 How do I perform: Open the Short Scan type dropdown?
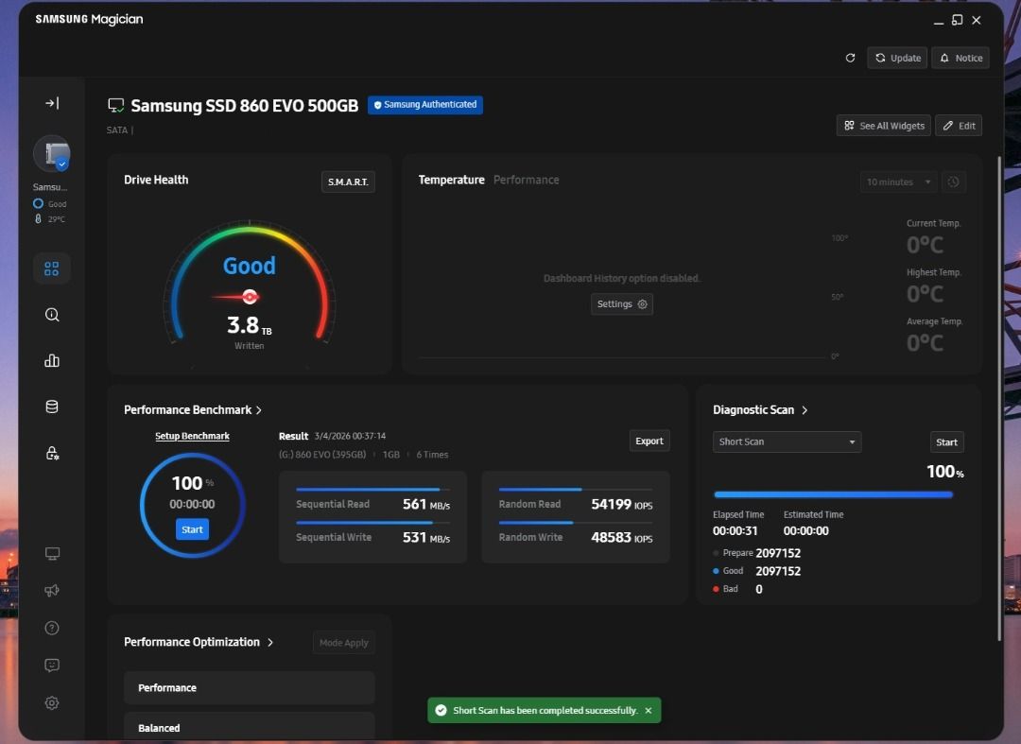tap(787, 441)
